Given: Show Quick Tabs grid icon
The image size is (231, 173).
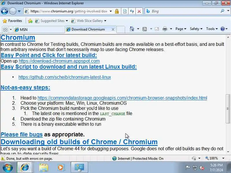Looking at the screenshot, I should [x=5, y=30].
